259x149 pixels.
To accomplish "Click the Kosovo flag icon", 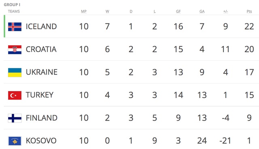I will (x=15, y=141).
